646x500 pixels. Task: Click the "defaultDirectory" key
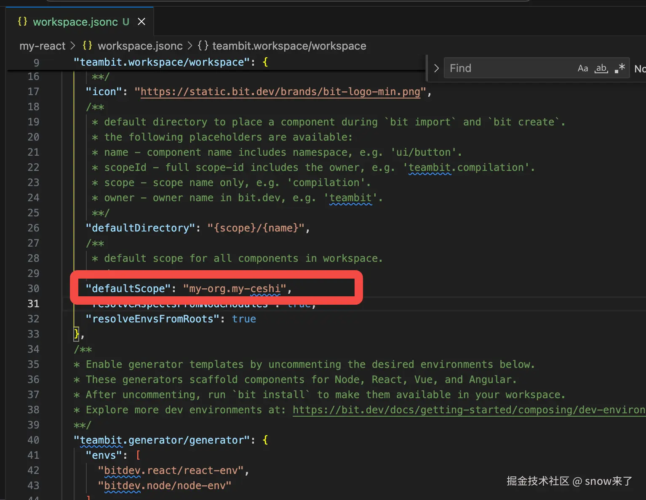pyautogui.click(x=140, y=228)
